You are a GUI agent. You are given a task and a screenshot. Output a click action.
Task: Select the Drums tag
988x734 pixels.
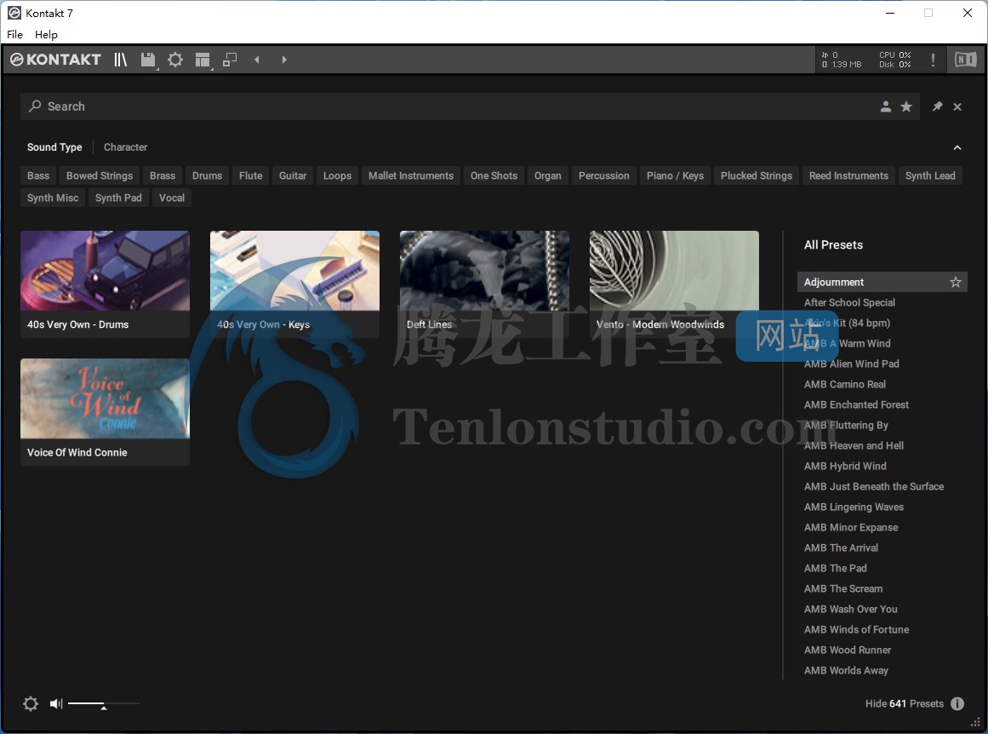(208, 176)
